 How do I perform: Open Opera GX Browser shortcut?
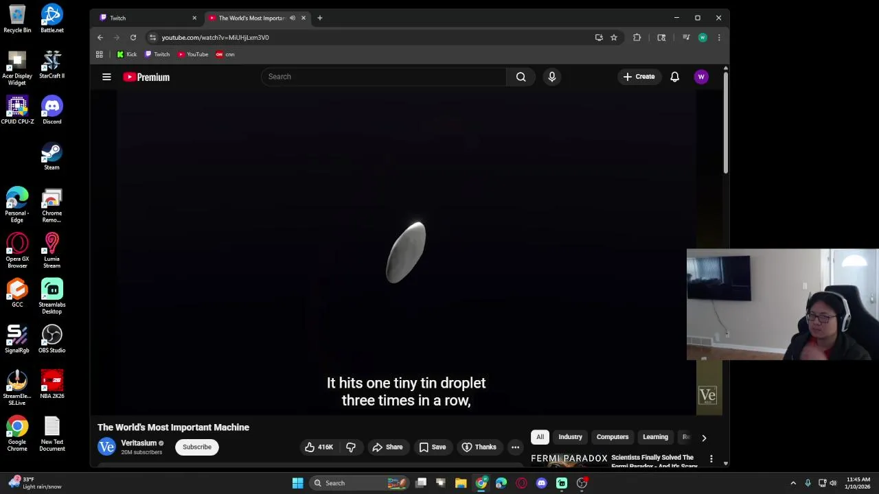17,250
